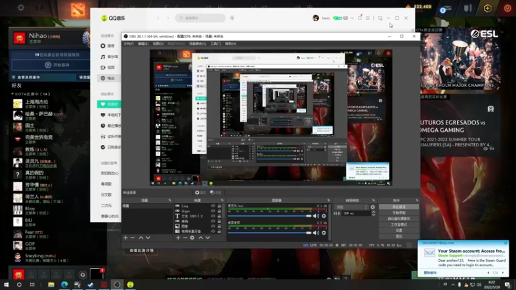The image size is (516, 290).
Task: Toggle visibility of digua source
Action: click(x=213, y=211)
